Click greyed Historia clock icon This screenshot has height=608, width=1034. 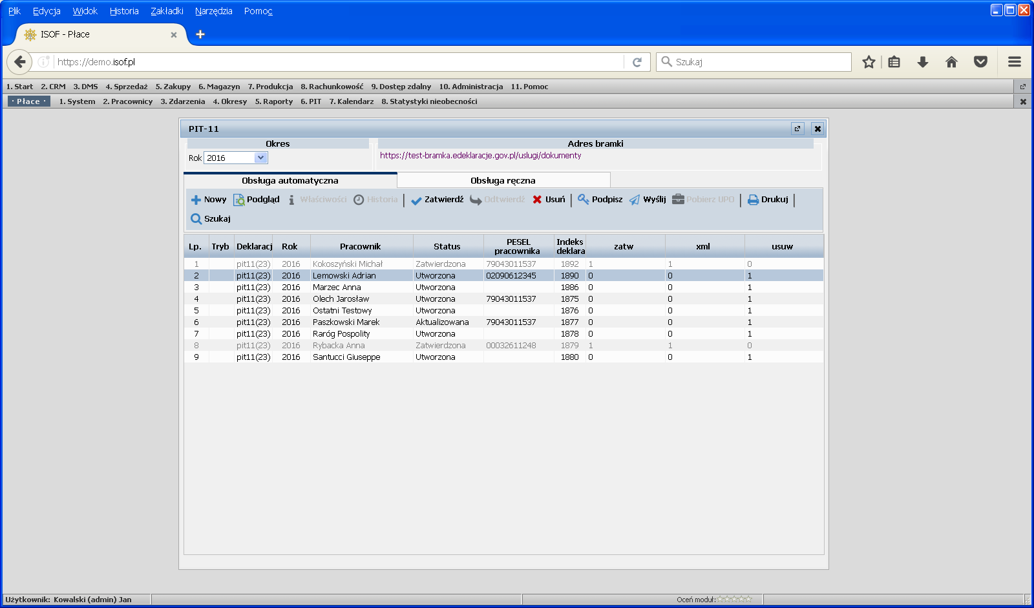[359, 200]
